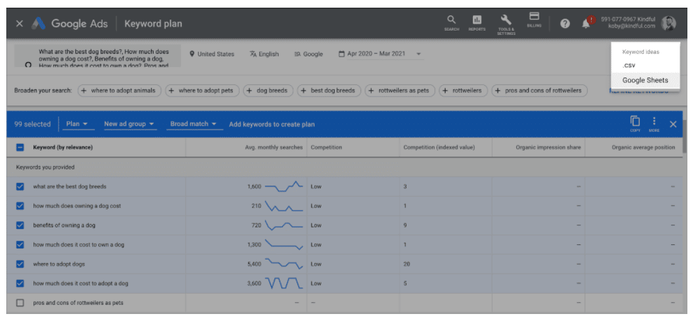The height and width of the screenshot is (321, 693).
Task: Open the More three-dot menu
Action: (x=654, y=124)
